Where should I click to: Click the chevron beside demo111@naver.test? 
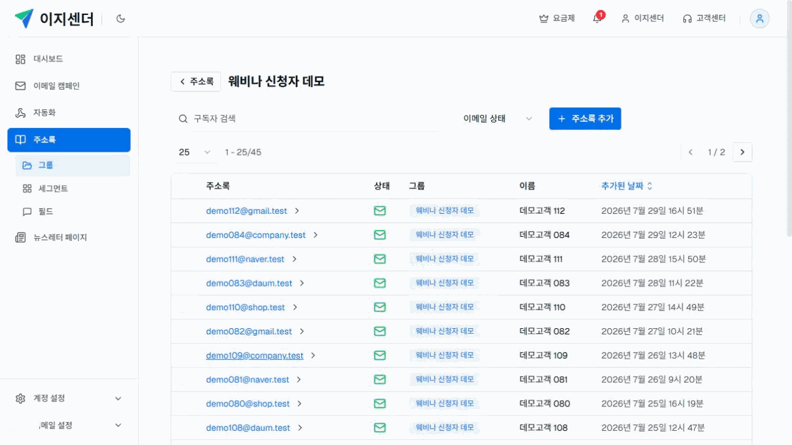[x=295, y=259]
